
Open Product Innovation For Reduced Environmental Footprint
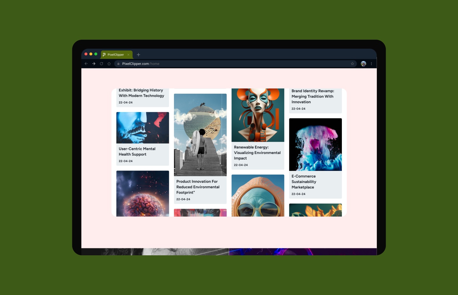198,187
